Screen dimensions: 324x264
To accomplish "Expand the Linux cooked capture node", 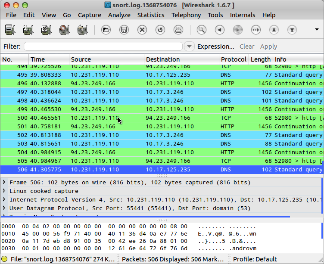I will [x=4, y=191].
